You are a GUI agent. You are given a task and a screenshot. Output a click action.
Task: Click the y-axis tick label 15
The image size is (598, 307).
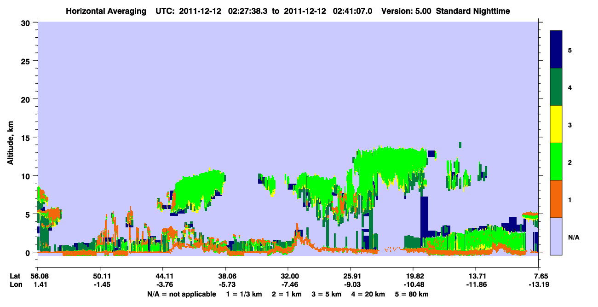pos(27,138)
